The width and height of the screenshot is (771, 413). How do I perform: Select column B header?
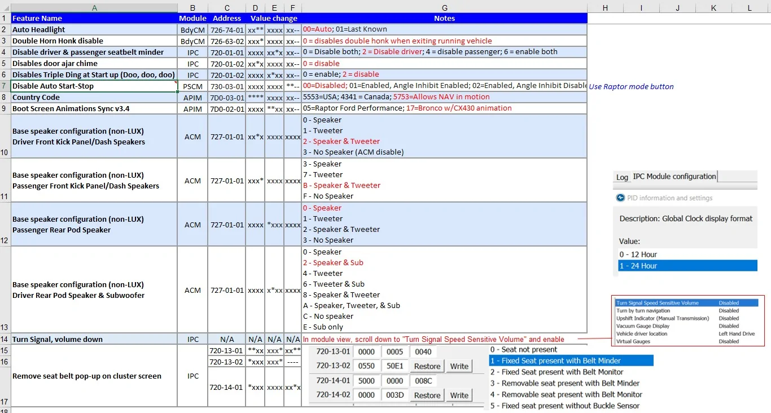pos(193,8)
